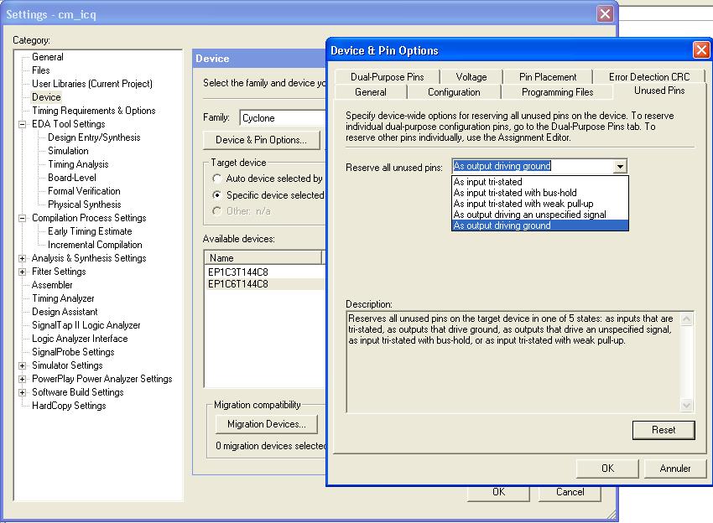Select Early Timing Estimate tree item
Image resolution: width=713 pixels, height=523 pixels.
(x=90, y=231)
